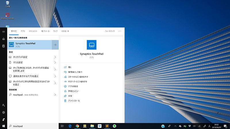Launch Microsoft Edge from the taskbar

point(70,126)
